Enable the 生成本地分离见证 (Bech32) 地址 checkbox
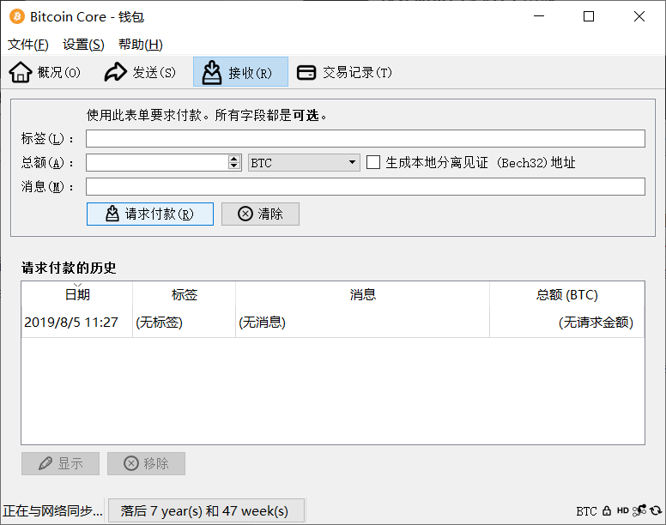Viewport: 666px width, 525px height. pyautogui.click(x=373, y=162)
